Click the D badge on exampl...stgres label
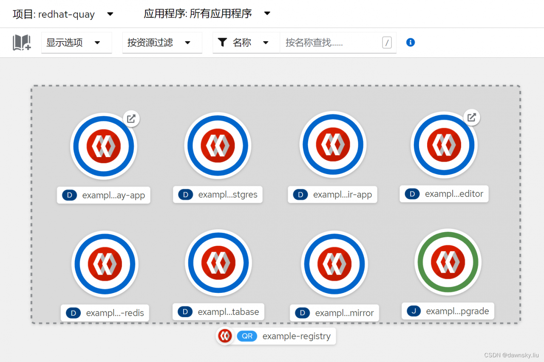The width and height of the screenshot is (544, 362). 185,195
